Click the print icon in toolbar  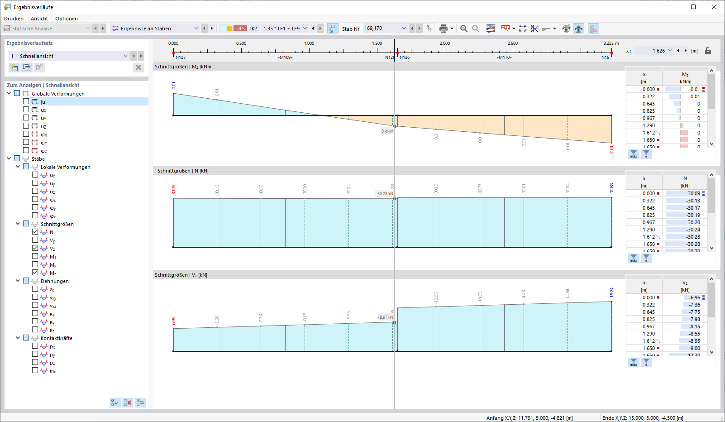[443, 29]
